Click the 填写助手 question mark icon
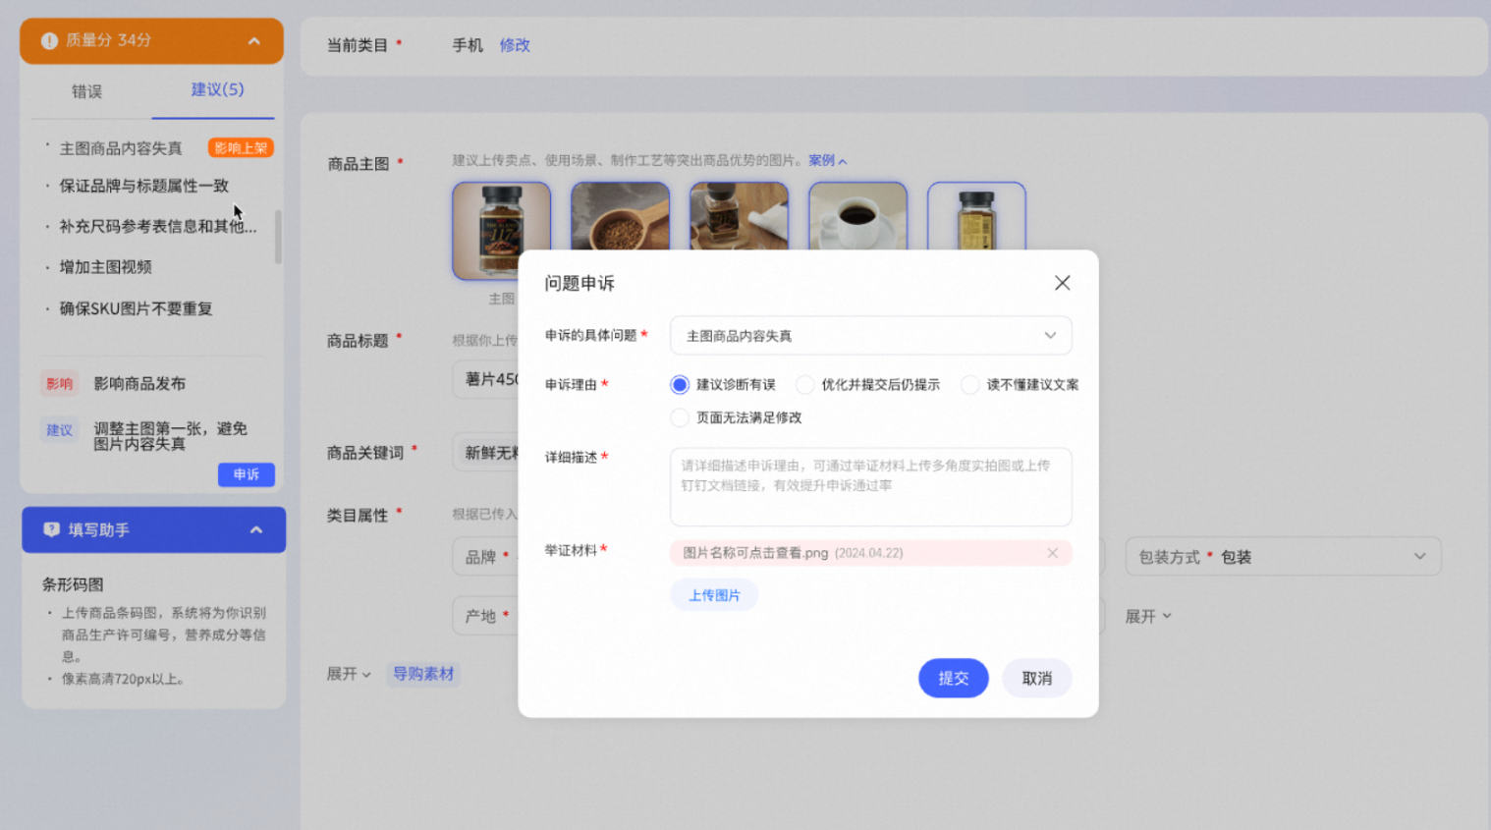 (x=50, y=529)
